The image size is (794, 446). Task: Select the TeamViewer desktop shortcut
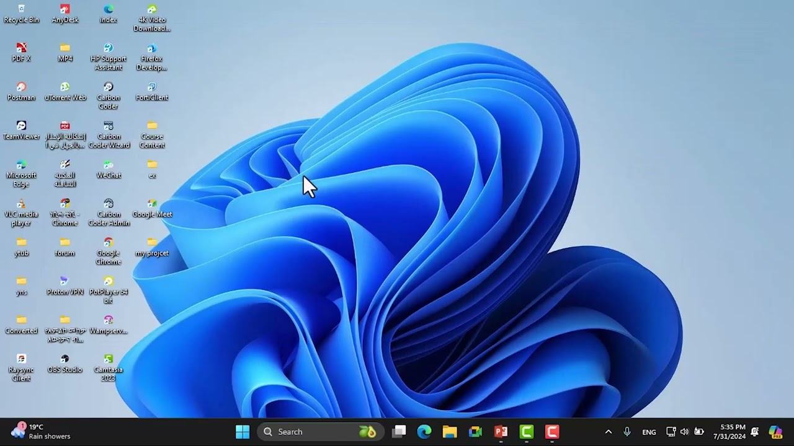point(21,131)
